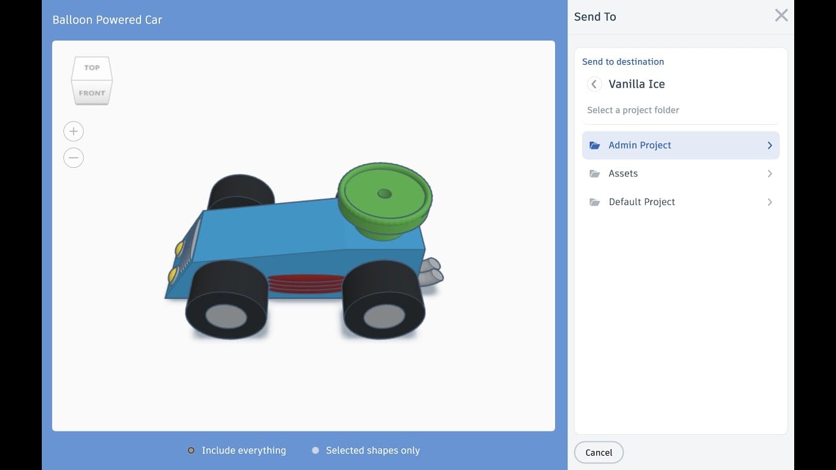Click the Cancel button
836x470 pixels.
[x=598, y=452]
